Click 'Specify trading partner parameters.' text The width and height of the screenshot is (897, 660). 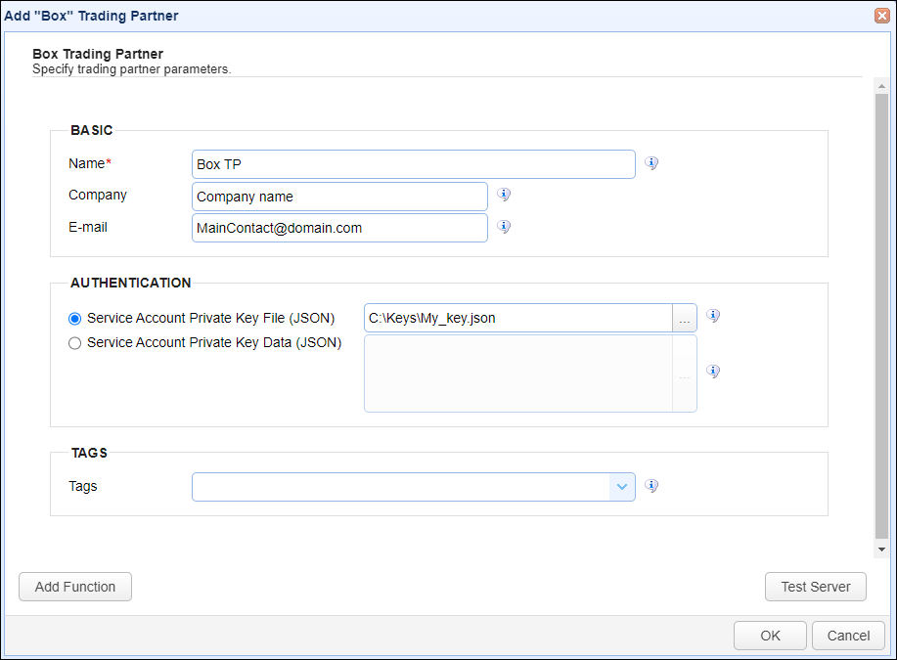(132, 69)
